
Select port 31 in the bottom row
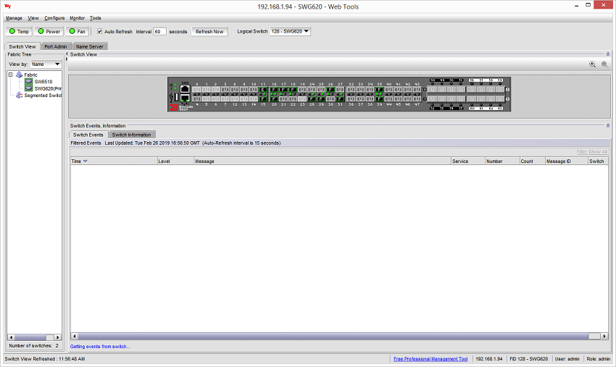tap(340, 98)
